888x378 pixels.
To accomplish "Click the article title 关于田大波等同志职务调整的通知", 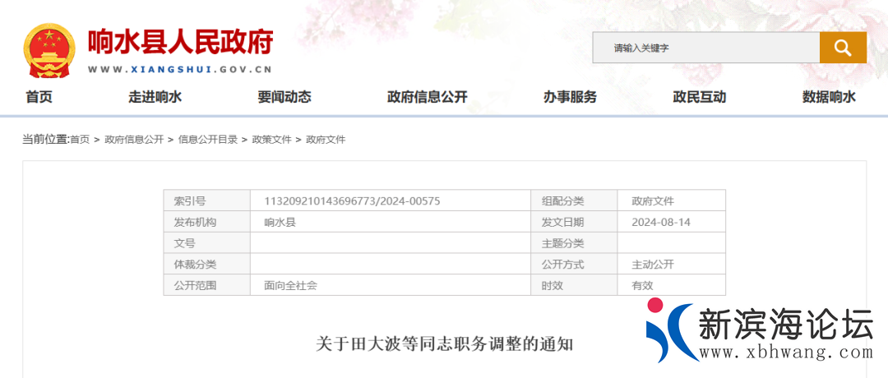I will [444, 343].
